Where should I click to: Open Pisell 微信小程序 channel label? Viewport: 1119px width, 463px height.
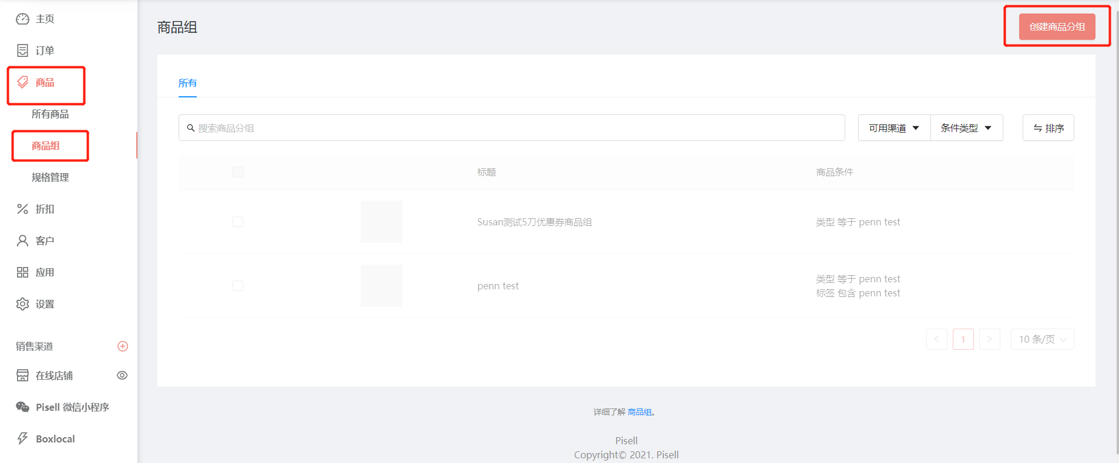point(72,407)
